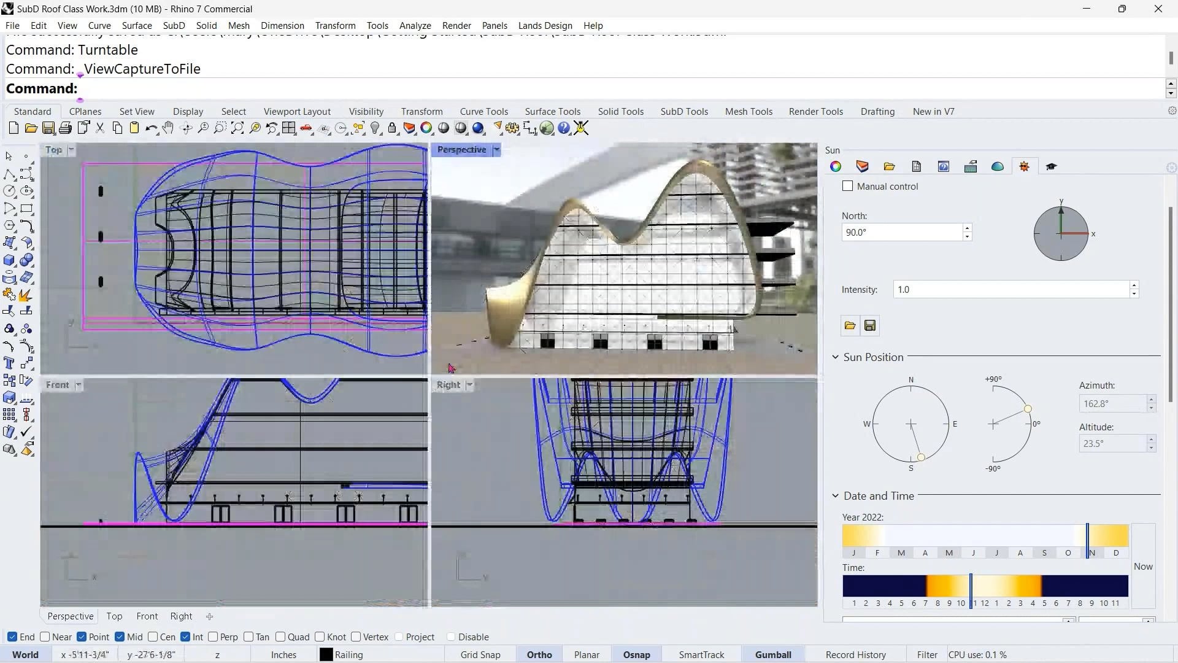Open the graduation cap panel tab
This screenshot has height=663, width=1178.
point(1052,166)
